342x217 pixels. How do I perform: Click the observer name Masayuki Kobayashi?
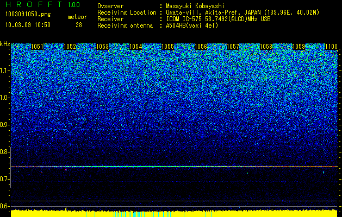pos(195,6)
